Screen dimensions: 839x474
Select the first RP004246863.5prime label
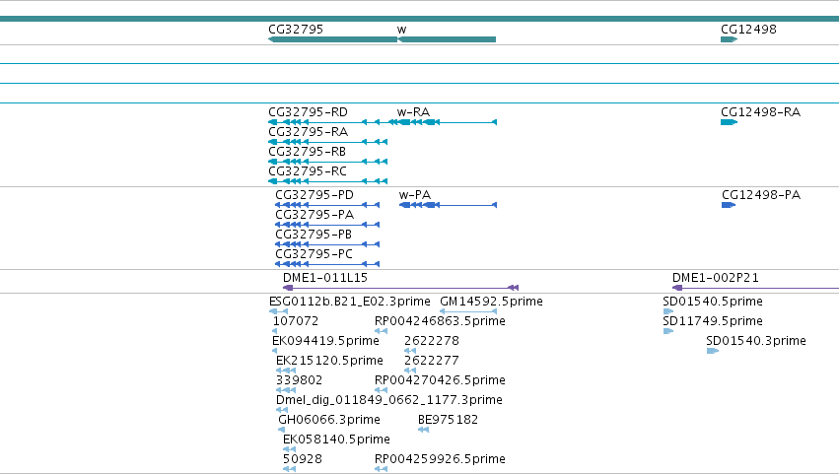click(x=440, y=321)
